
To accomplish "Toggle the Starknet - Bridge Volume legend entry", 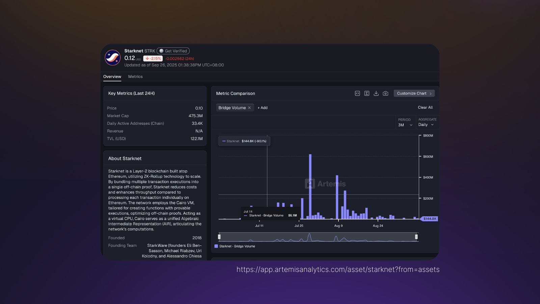I will 237,246.
